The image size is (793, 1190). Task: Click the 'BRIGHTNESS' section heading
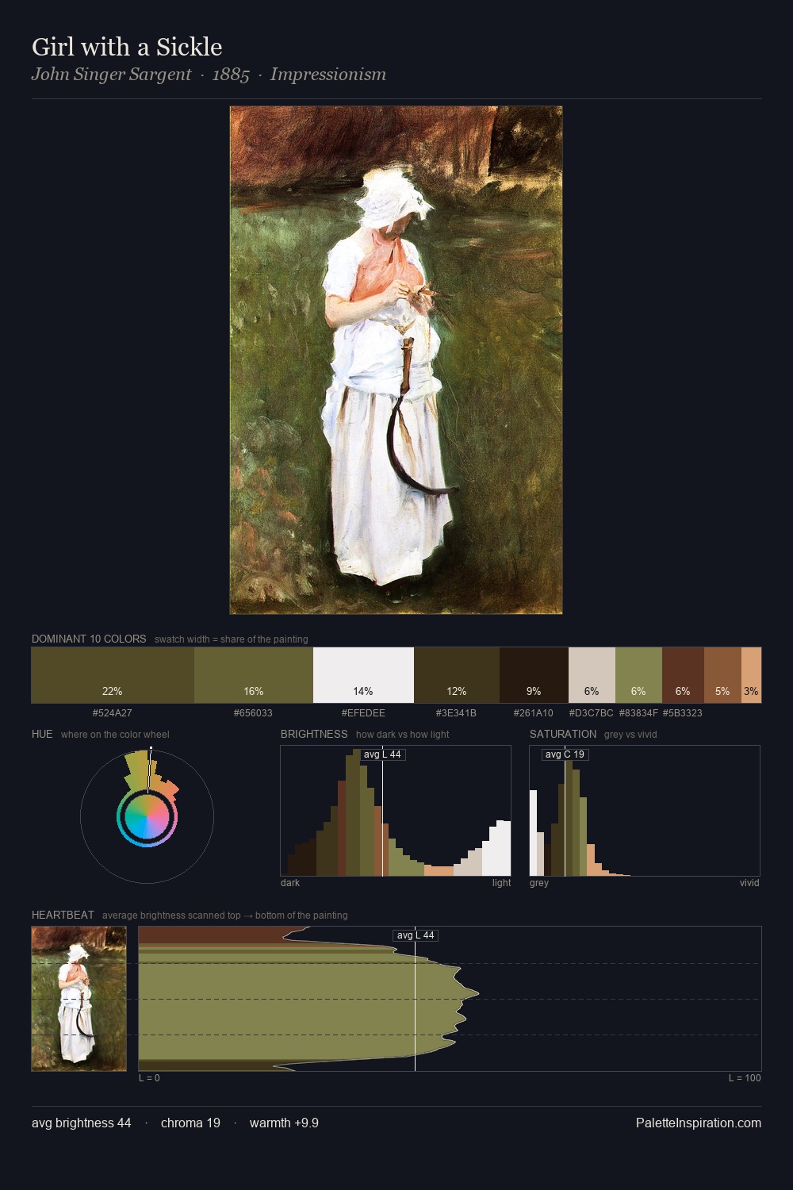(314, 734)
